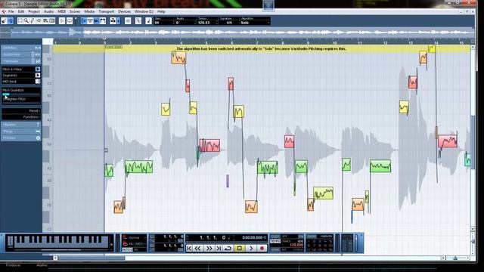This screenshot has height=272, width=484.
Task: Go to next marker in transport
Action: point(219,248)
